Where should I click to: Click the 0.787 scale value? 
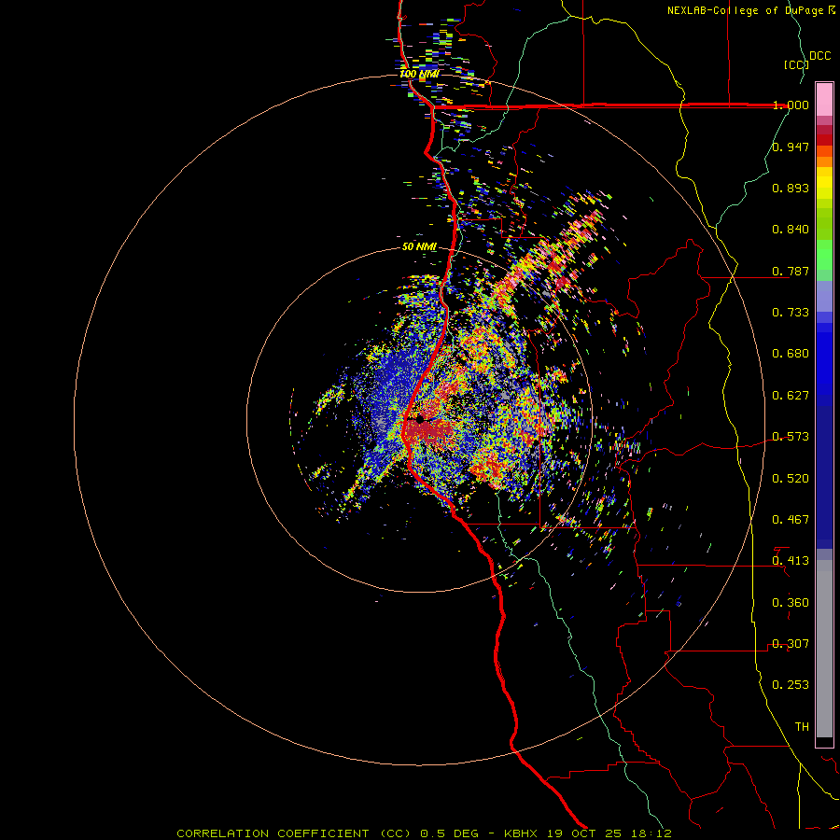791,271
